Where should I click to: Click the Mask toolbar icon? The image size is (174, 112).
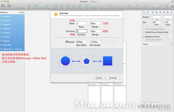(68, 6)
